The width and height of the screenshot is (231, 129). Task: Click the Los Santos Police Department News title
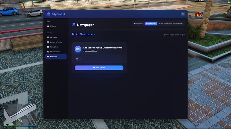click(x=103, y=48)
